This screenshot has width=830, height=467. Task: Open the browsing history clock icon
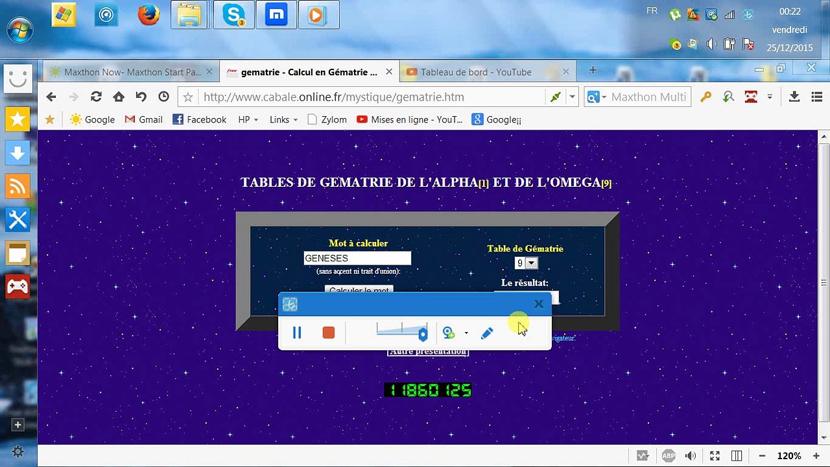click(163, 97)
